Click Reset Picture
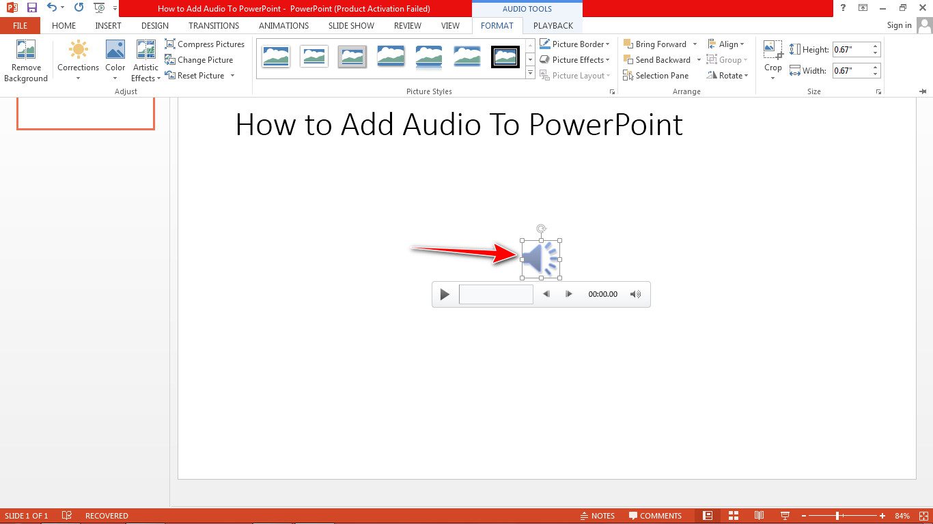 [195, 76]
